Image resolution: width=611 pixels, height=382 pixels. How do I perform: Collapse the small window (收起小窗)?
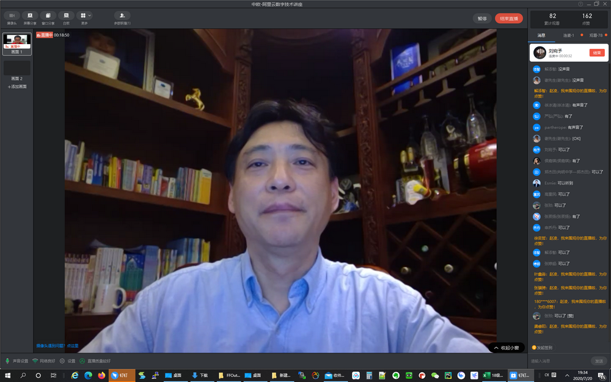[x=506, y=348]
